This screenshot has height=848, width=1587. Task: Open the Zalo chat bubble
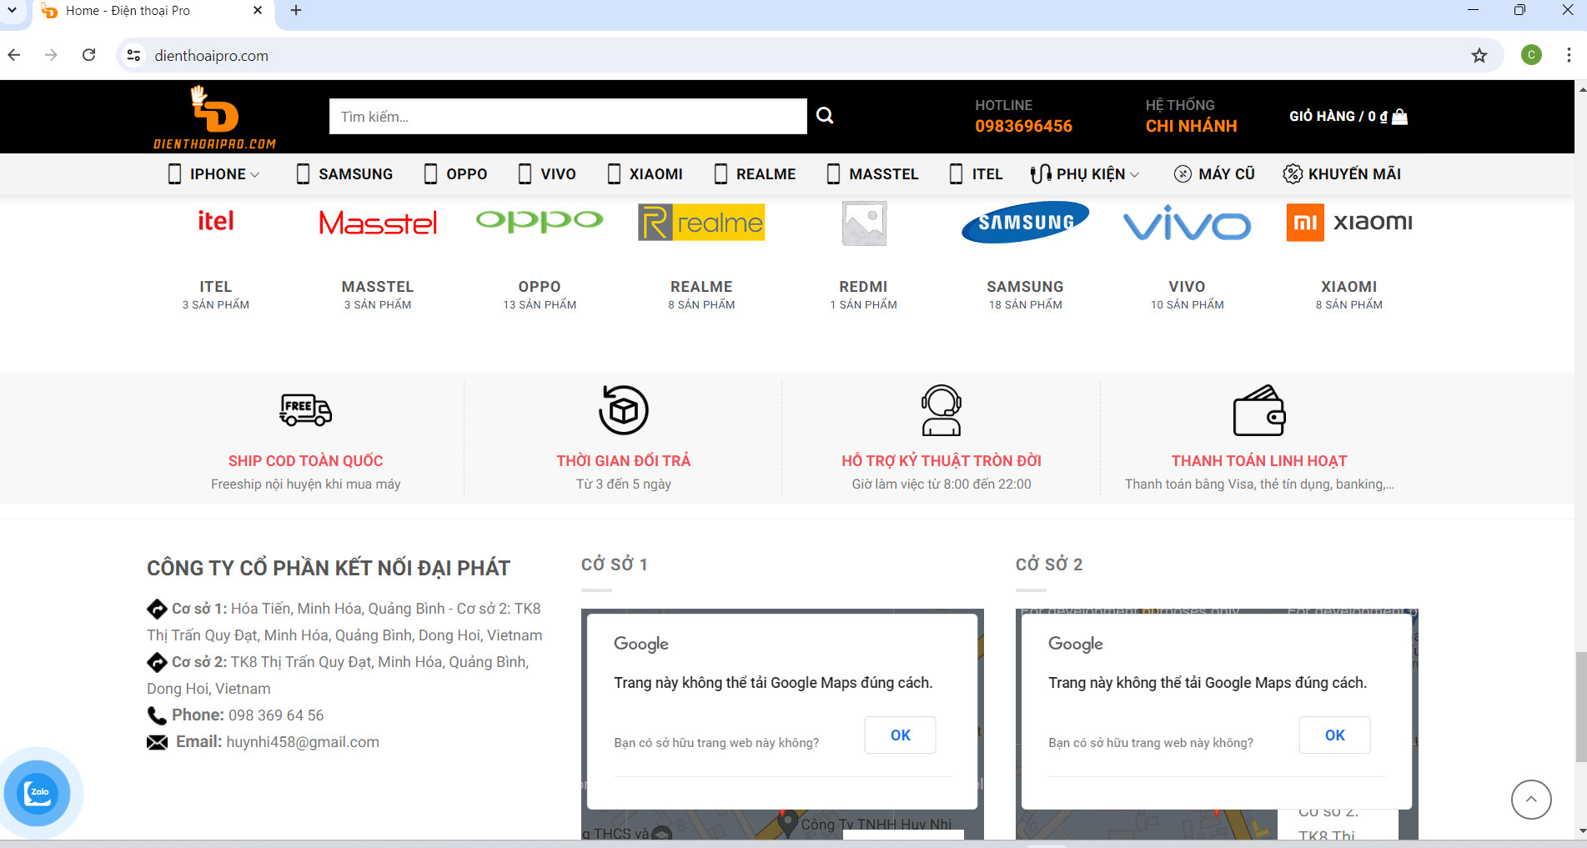coord(38,793)
